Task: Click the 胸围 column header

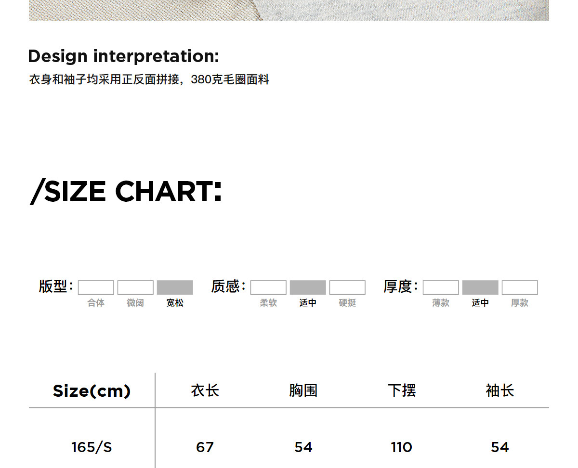Action: [x=303, y=390]
